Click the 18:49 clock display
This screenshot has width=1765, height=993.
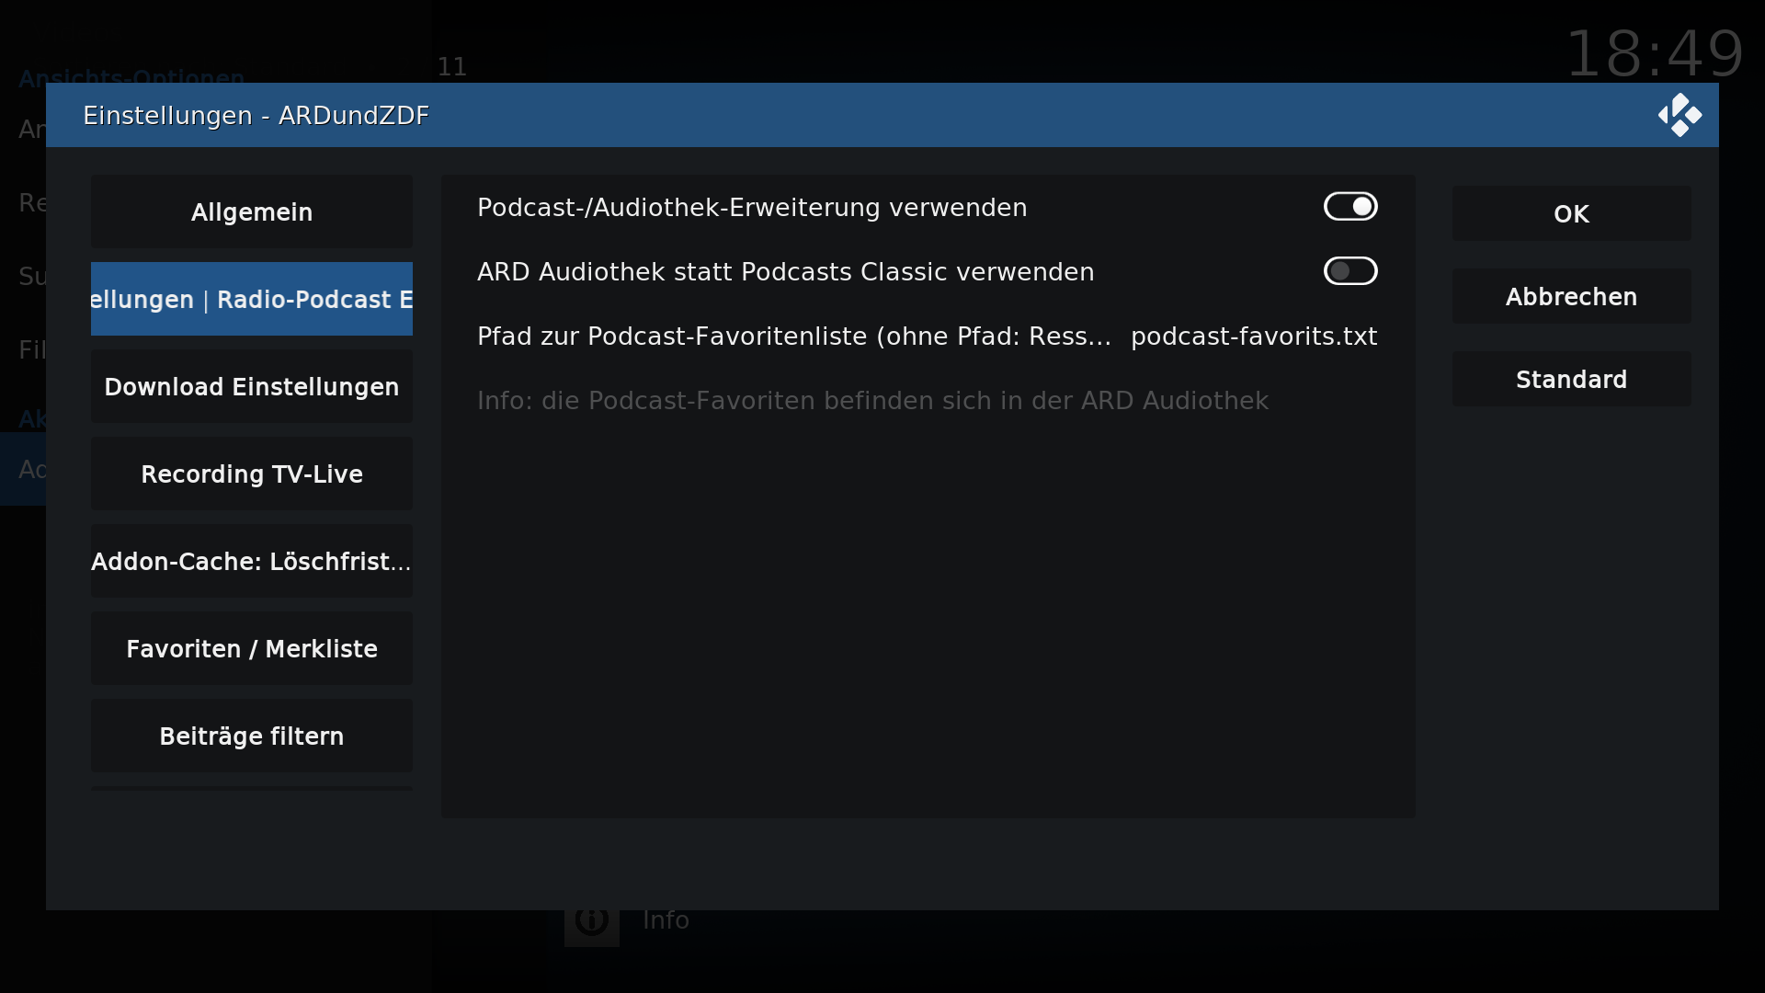1654,53
